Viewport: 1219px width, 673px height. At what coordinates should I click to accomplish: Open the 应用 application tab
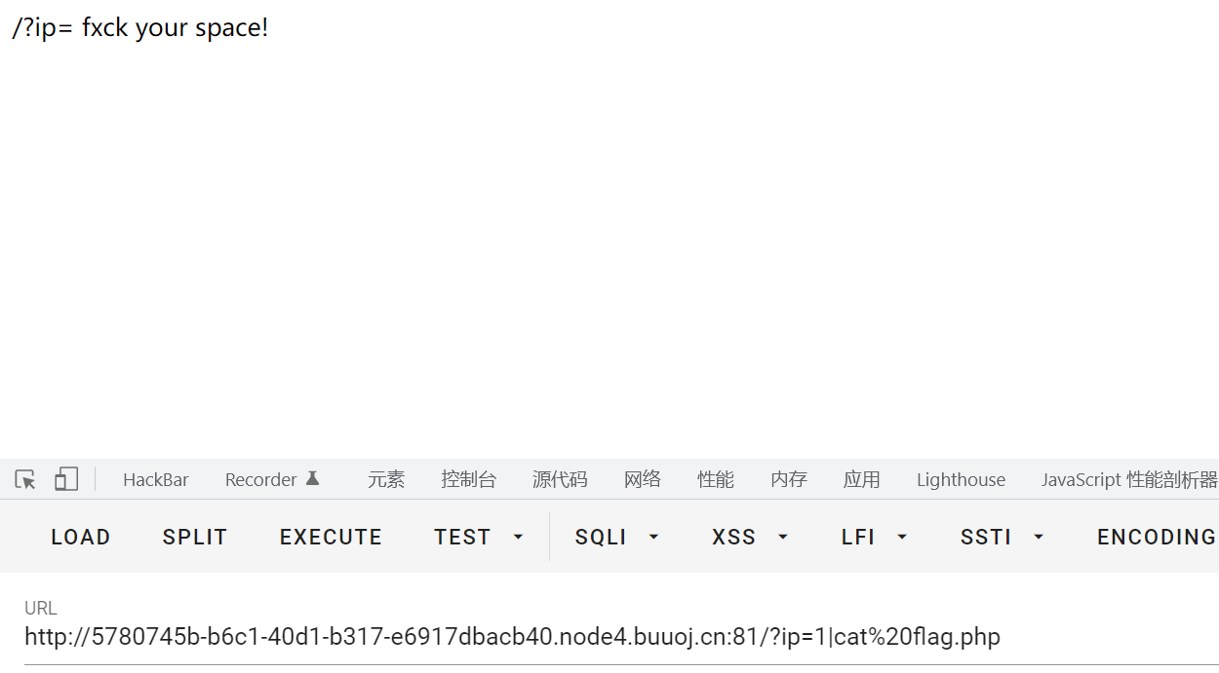862,479
